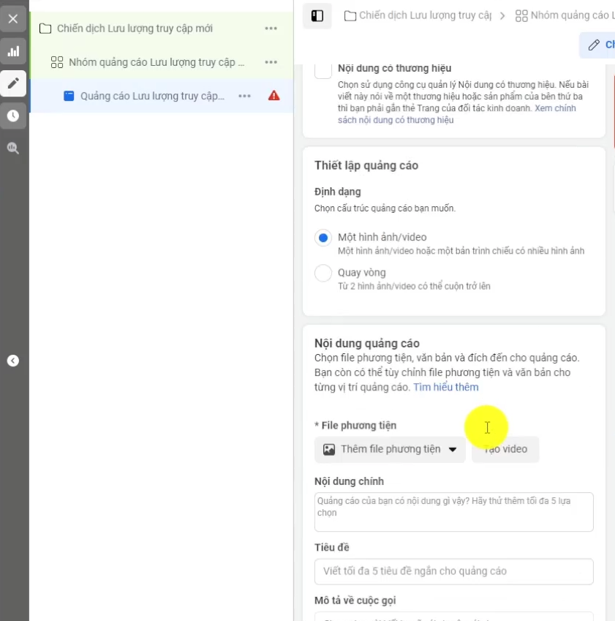Select 'Một hình ảnh/video' format radio

(323, 238)
